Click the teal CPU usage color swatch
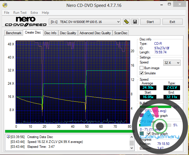Screen dimensions: 189x155 coord(142,134)
